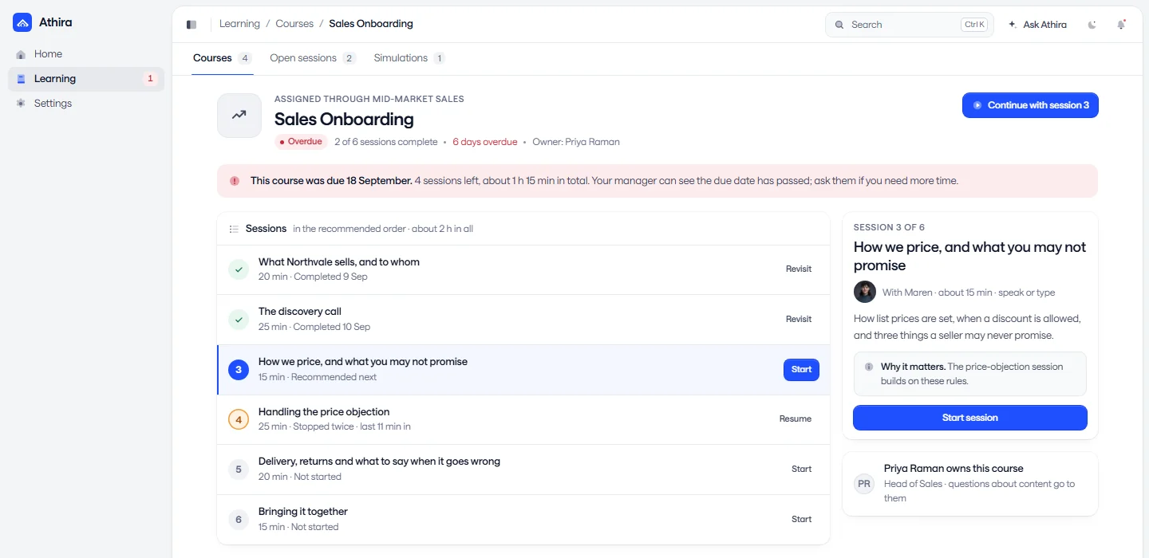Screen dimensions: 1149x558
Task: Revisit What Northvale sells session
Action: point(799,269)
